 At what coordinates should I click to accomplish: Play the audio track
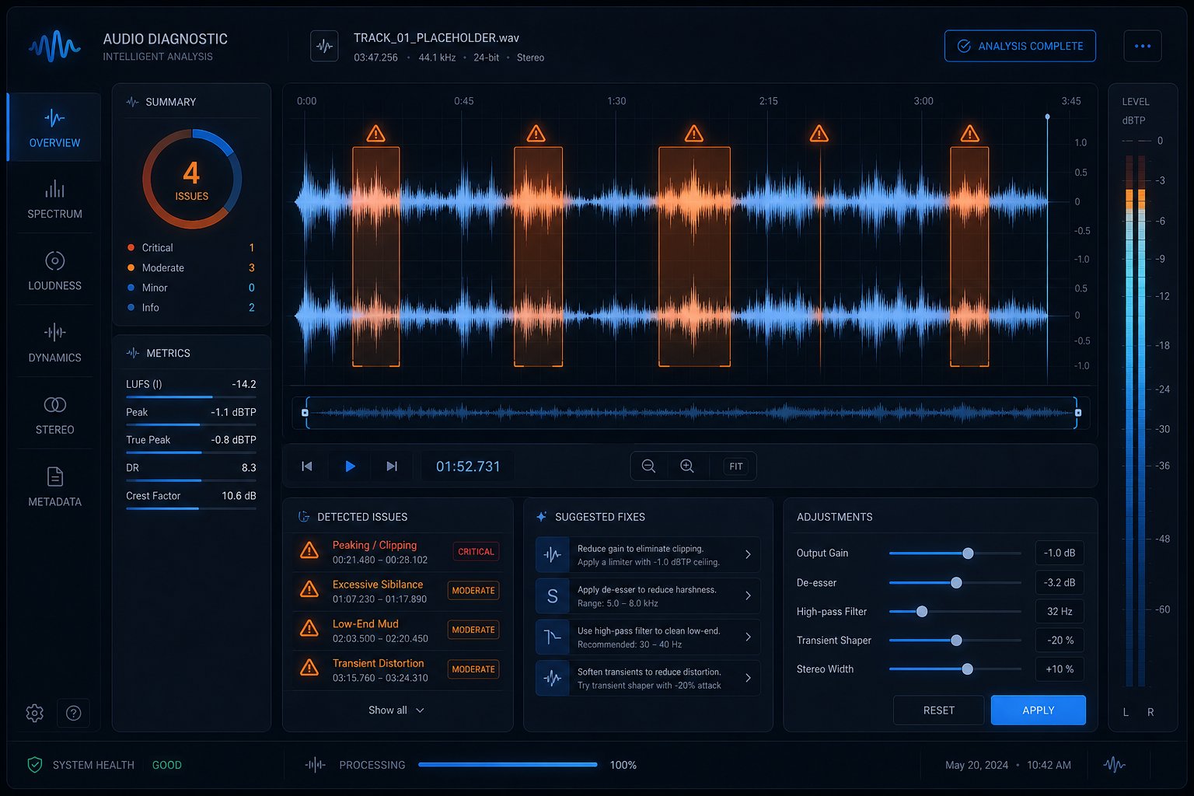[350, 466]
